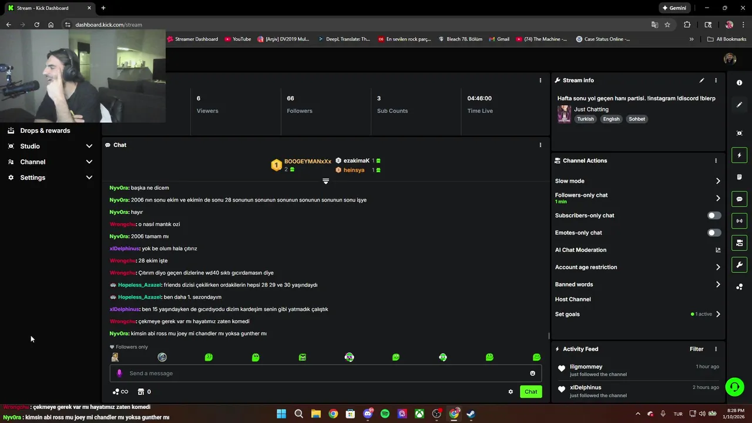Click the green support headset button
Screen dimensions: 752x423
click(x=734, y=387)
